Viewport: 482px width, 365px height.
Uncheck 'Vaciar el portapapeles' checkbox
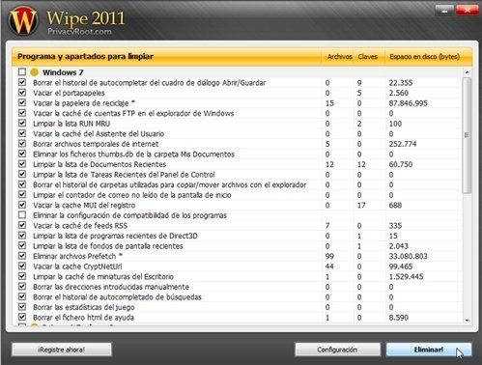click(x=22, y=93)
